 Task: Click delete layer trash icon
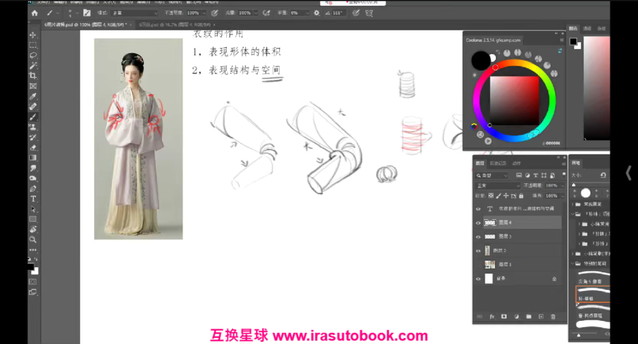[553, 317]
